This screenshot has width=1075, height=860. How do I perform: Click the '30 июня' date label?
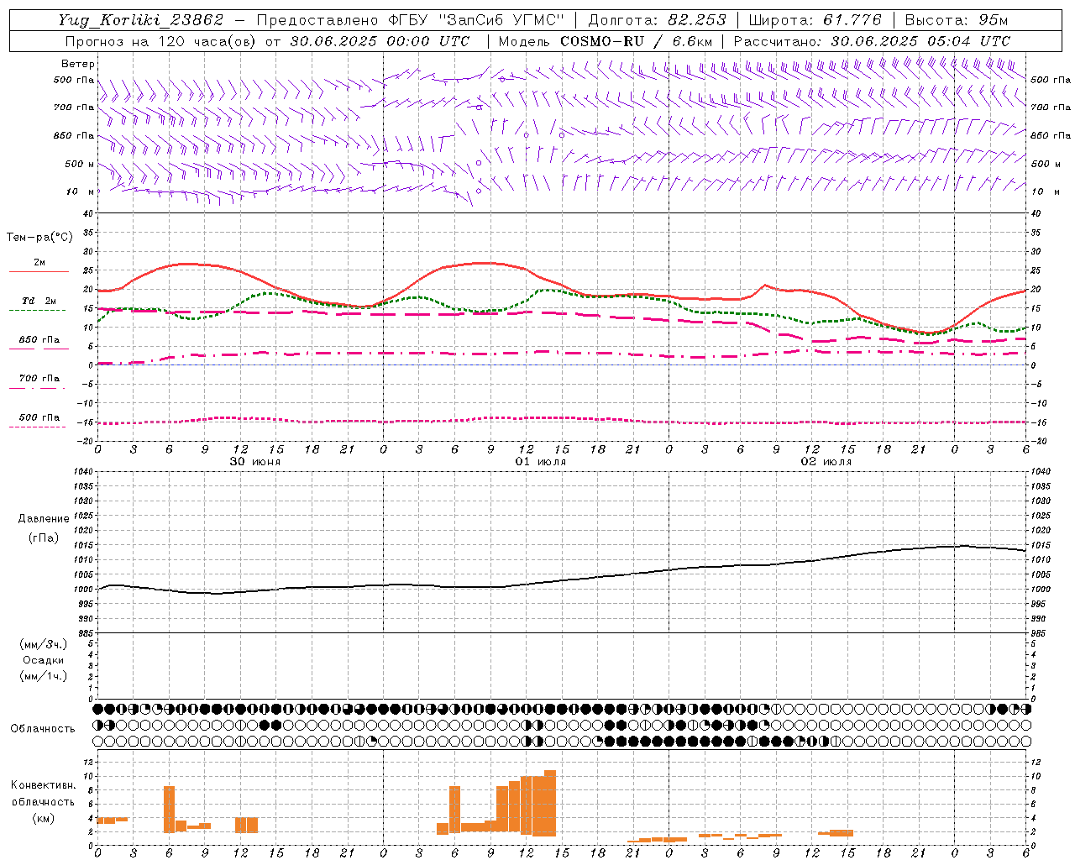pos(255,462)
